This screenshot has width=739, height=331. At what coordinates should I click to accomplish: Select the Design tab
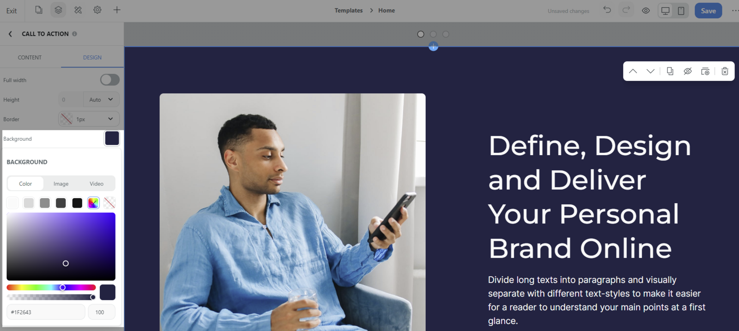click(92, 57)
